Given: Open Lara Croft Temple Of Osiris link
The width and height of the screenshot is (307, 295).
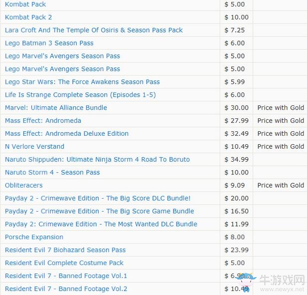Looking at the screenshot, I should click(x=94, y=30).
